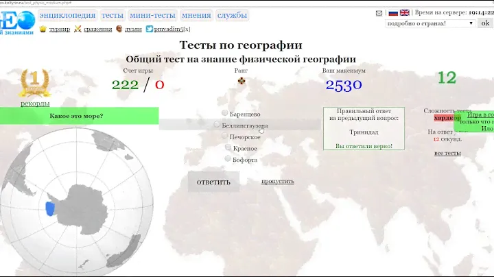Expand the подробно о странах dropdown

431,23
